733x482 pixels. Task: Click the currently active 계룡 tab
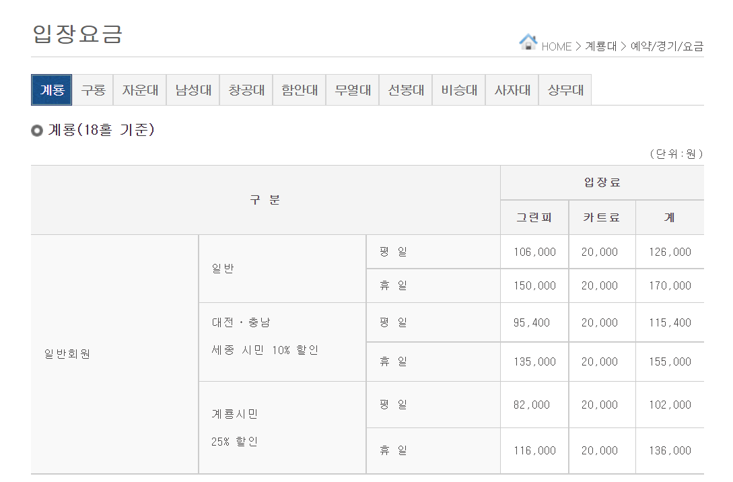click(50, 90)
